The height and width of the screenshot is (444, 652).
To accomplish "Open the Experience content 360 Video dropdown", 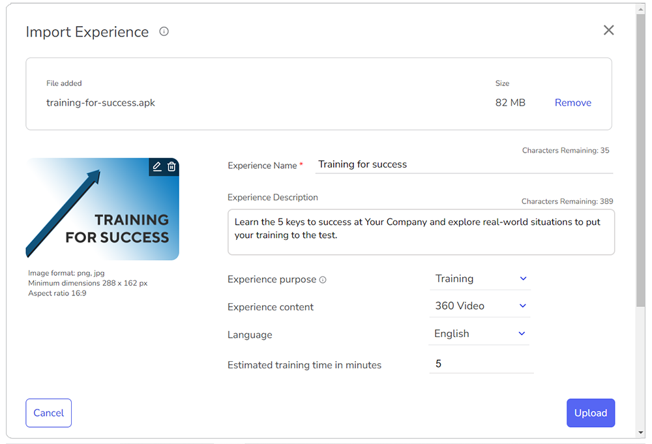I will 481,306.
